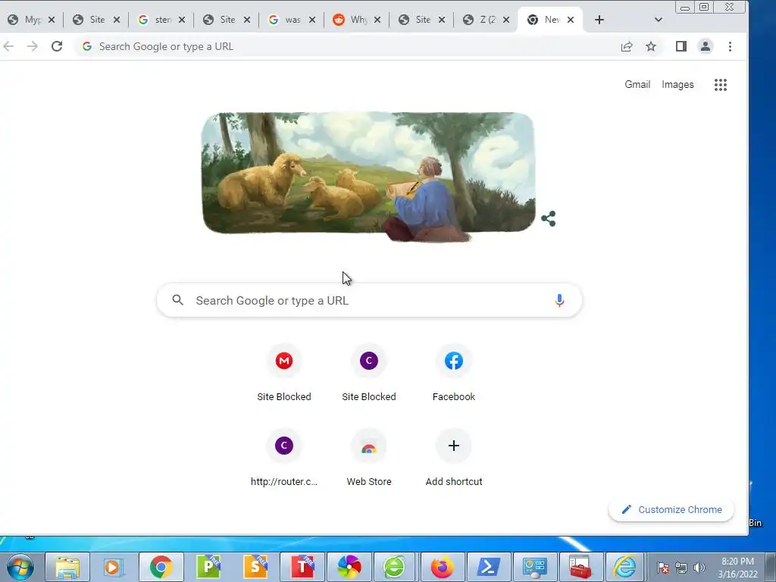Open a new tab with the plus button

pos(599,20)
